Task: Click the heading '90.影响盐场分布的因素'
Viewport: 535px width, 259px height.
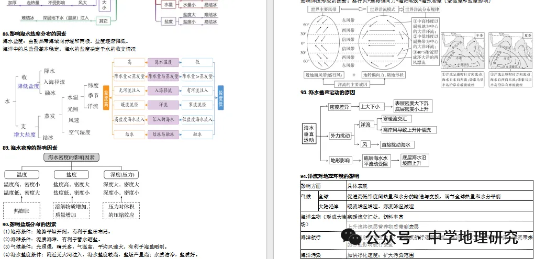Action: point(29,224)
